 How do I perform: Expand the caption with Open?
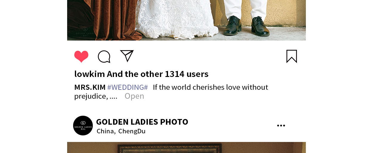point(134,96)
